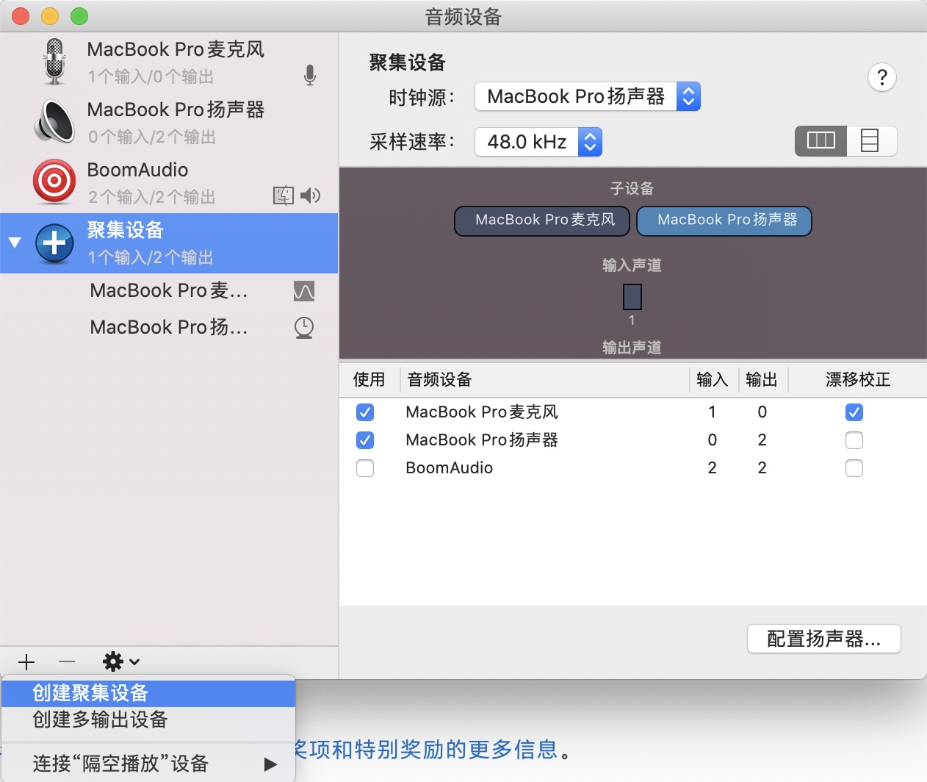This screenshot has height=782, width=927.
Task: Click the background page link text about 奖项和特别奖励
Action: (426, 750)
